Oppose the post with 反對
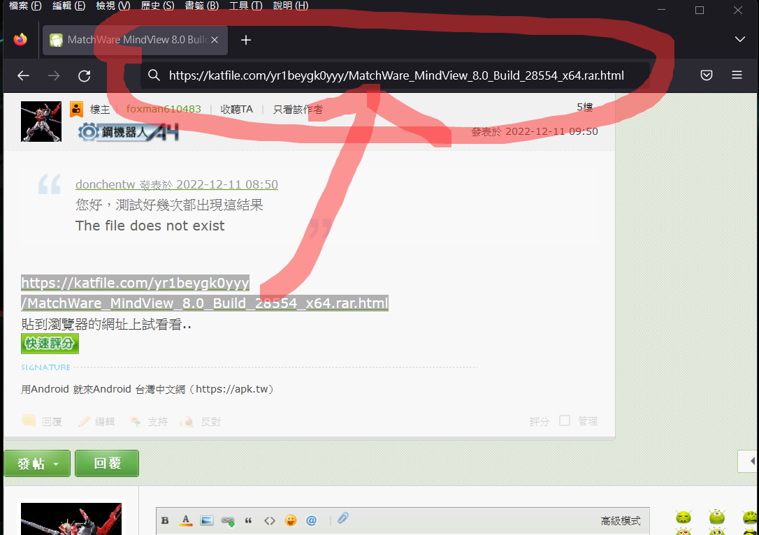Image resolution: width=759 pixels, height=535 pixels. click(201, 421)
